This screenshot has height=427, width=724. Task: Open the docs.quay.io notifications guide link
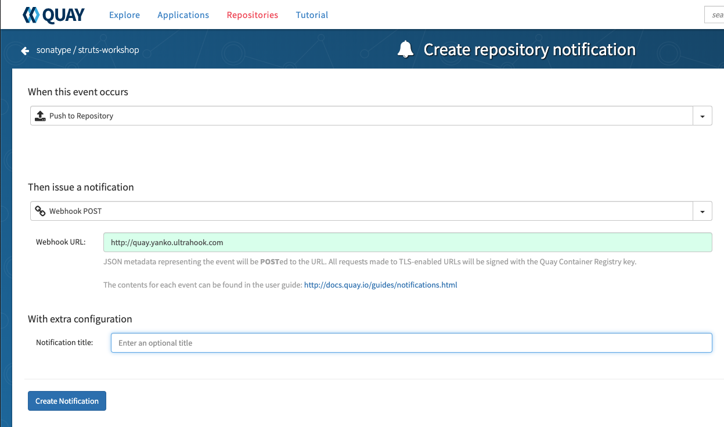pos(380,285)
